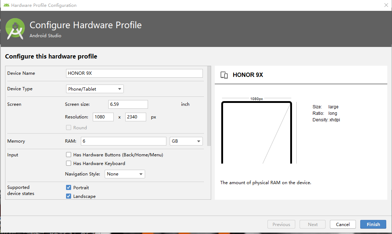This screenshot has width=392, height=234.
Task: Click the Device Name text field
Action: coord(134,73)
